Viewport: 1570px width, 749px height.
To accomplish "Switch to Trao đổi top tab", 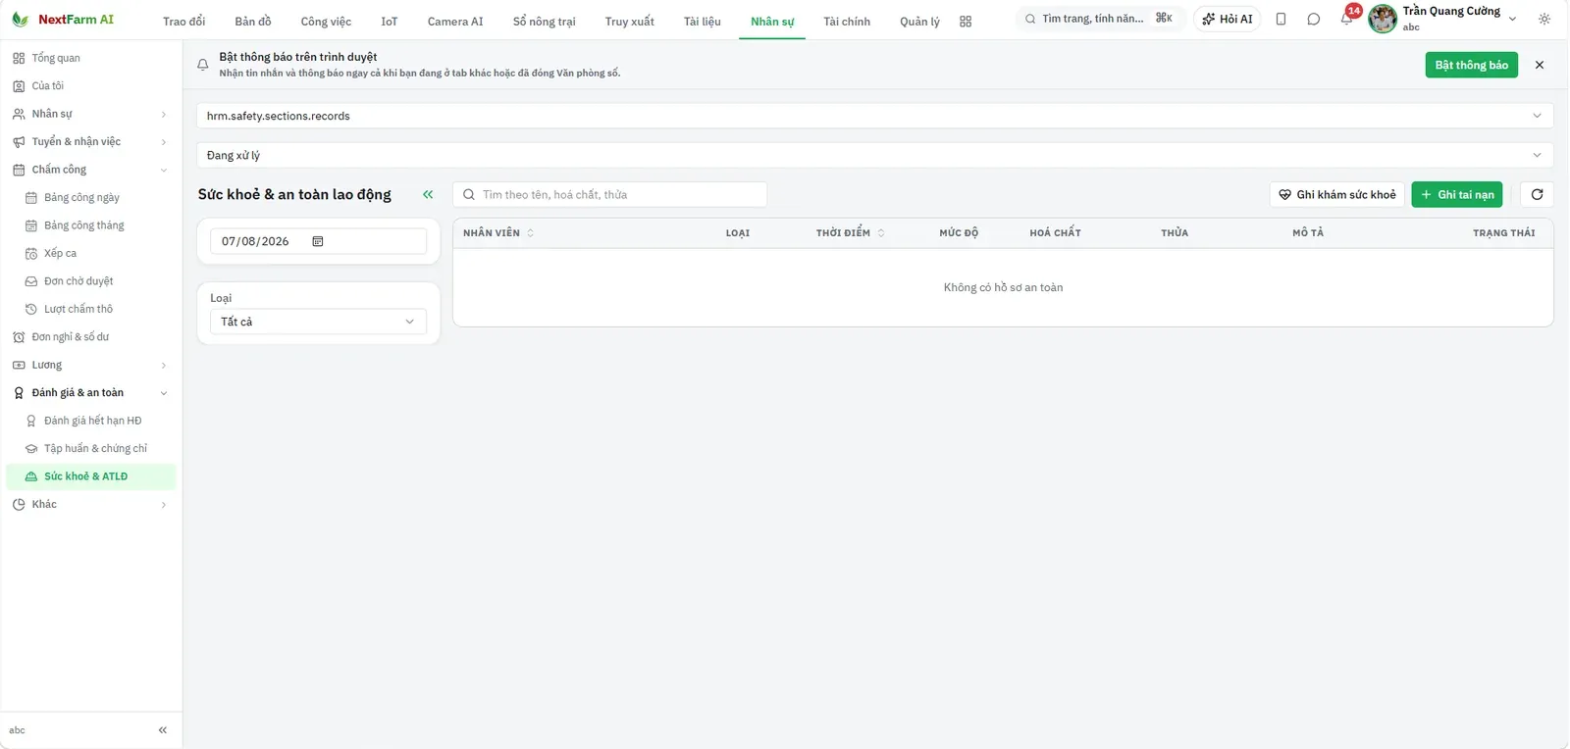I will click(184, 22).
